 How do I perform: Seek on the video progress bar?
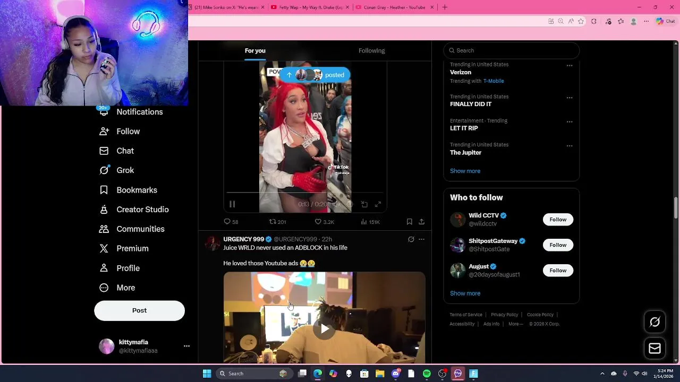(x=305, y=193)
